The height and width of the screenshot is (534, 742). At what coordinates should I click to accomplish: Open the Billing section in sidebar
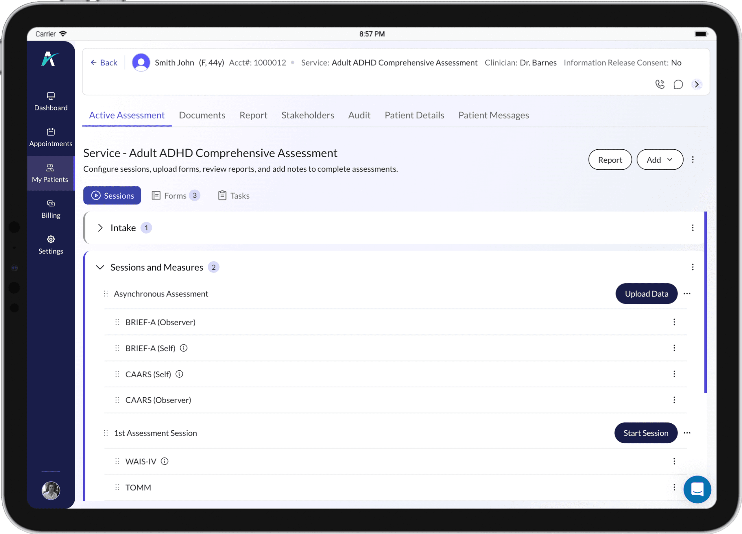click(51, 209)
